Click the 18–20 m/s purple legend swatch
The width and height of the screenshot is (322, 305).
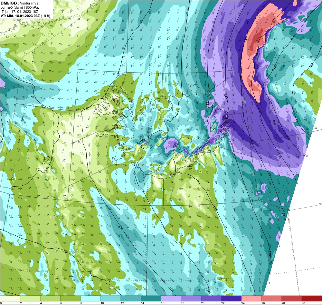[191, 298]
